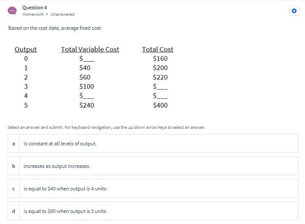The width and height of the screenshot is (305, 224).
Task: Click the letter d option label
Action: [14, 211]
